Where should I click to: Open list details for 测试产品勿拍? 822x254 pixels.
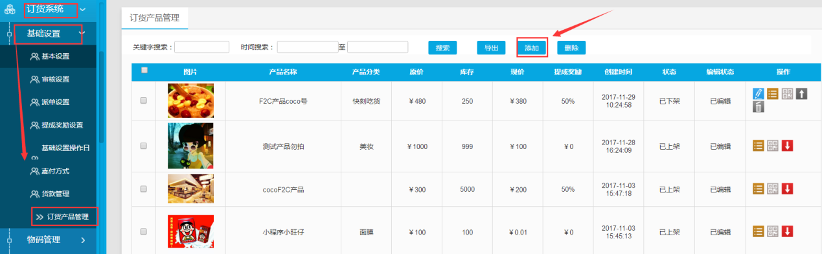pos(759,146)
